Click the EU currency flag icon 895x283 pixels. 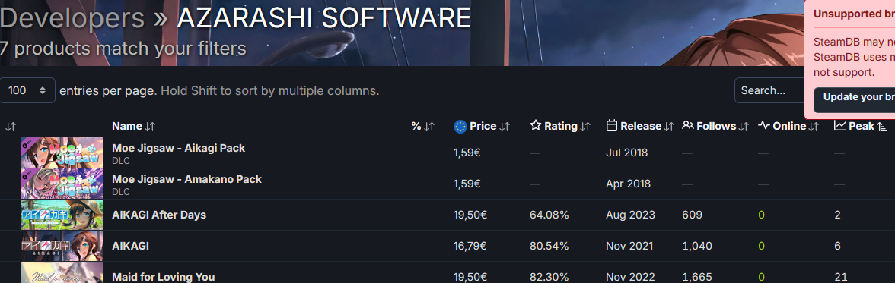coord(460,127)
